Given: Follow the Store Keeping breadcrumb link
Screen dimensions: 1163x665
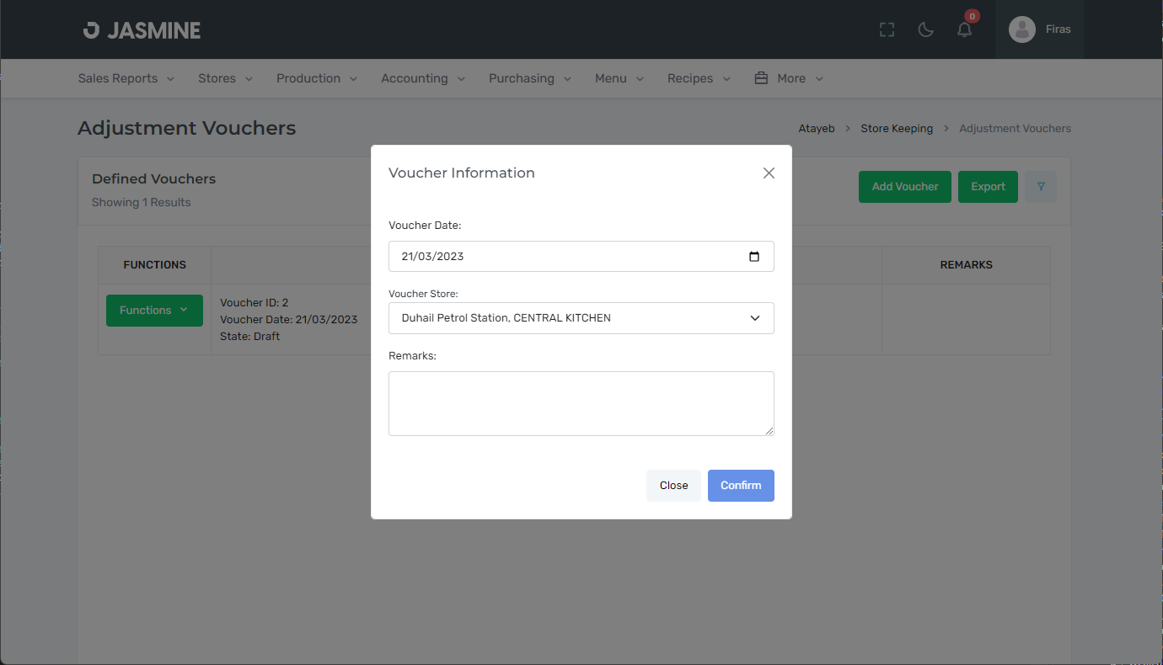Looking at the screenshot, I should (x=897, y=129).
